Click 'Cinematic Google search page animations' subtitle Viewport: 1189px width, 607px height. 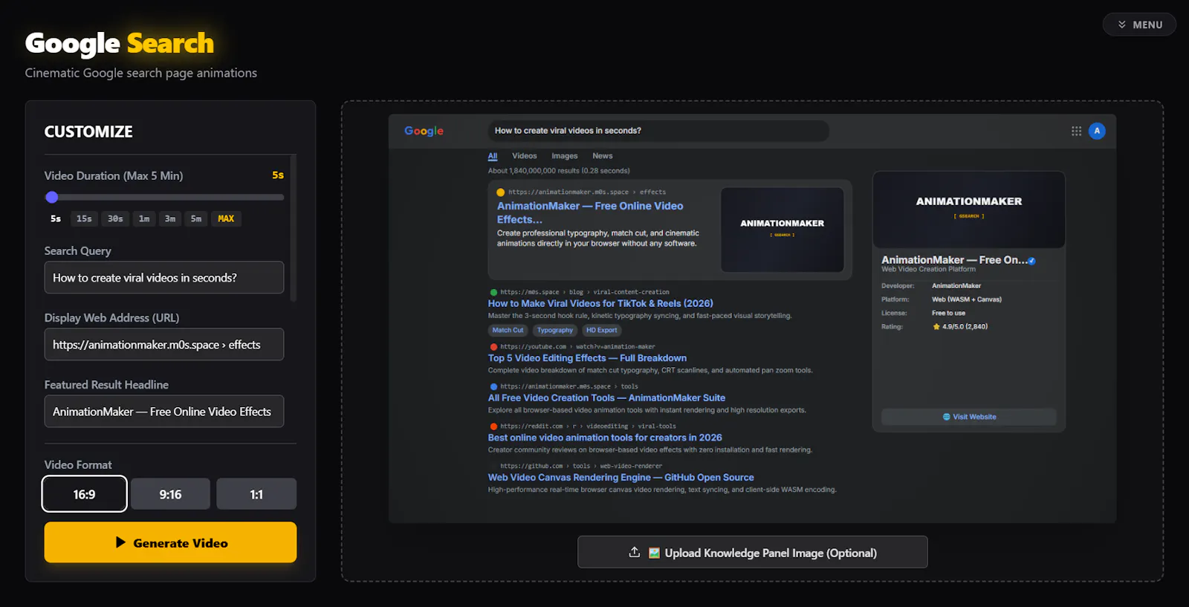coord(141,73)
